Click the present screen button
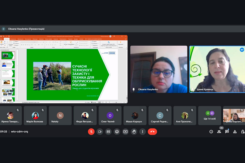Image resolution: width=245 pixels, height=163 pixels. tap(125, 132)
